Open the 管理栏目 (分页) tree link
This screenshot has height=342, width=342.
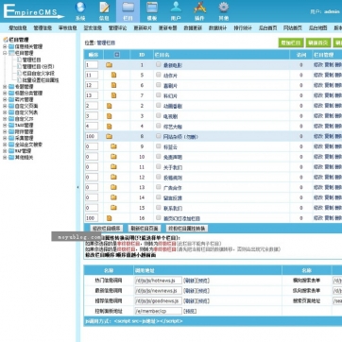[x=39, y=66]
